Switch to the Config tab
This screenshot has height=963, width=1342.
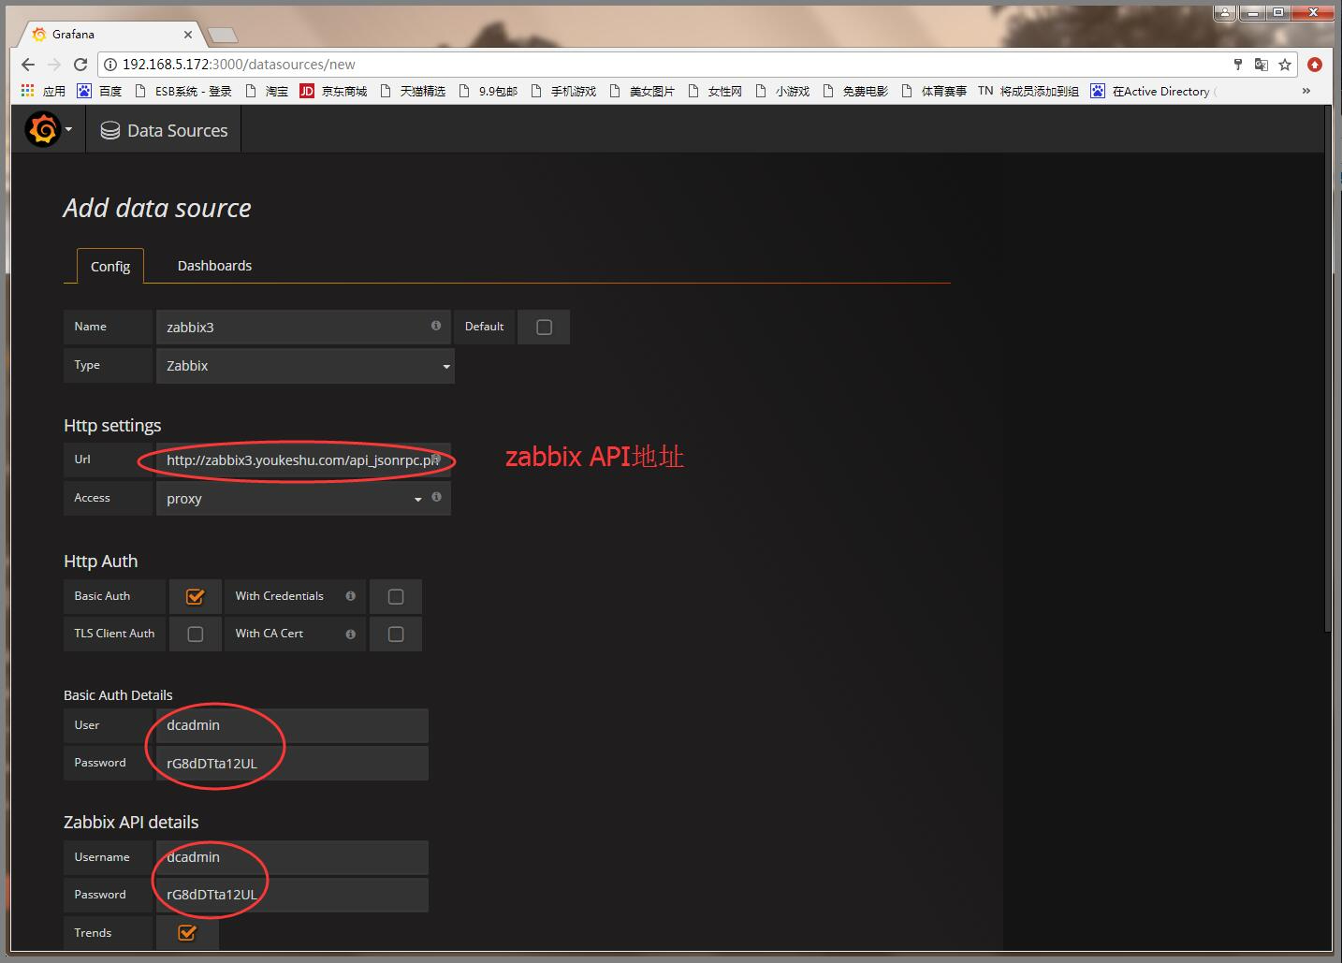pyautogui.click(x=109, y=266)
